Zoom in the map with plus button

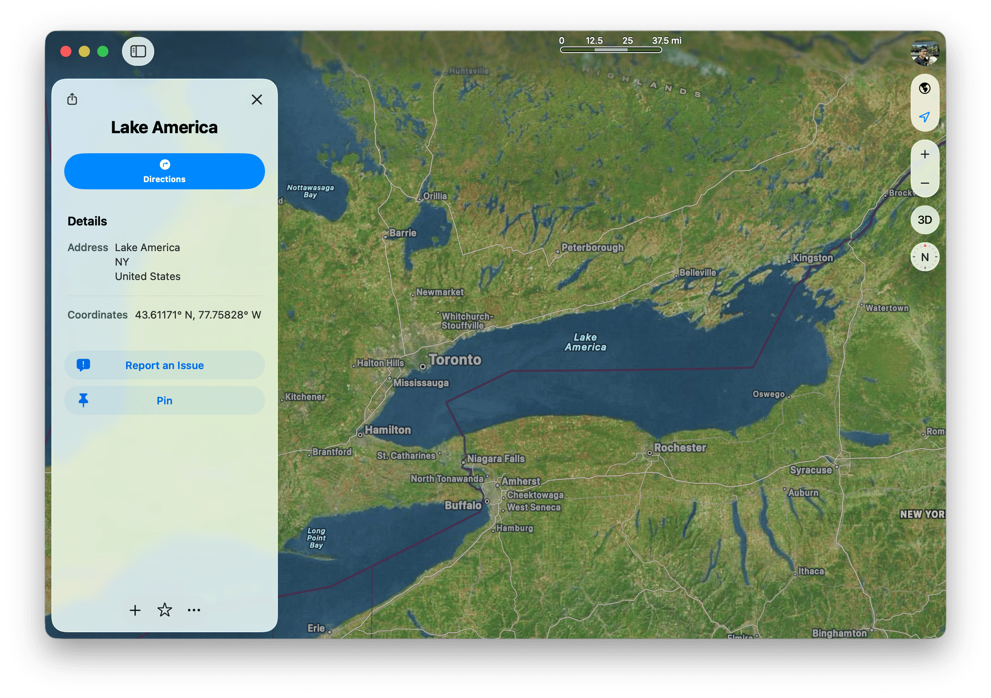(924, 154)
